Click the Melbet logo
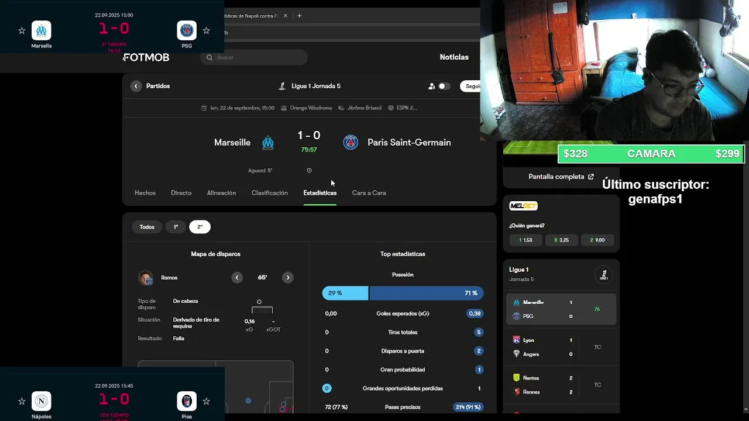 (x=523, y=206)
